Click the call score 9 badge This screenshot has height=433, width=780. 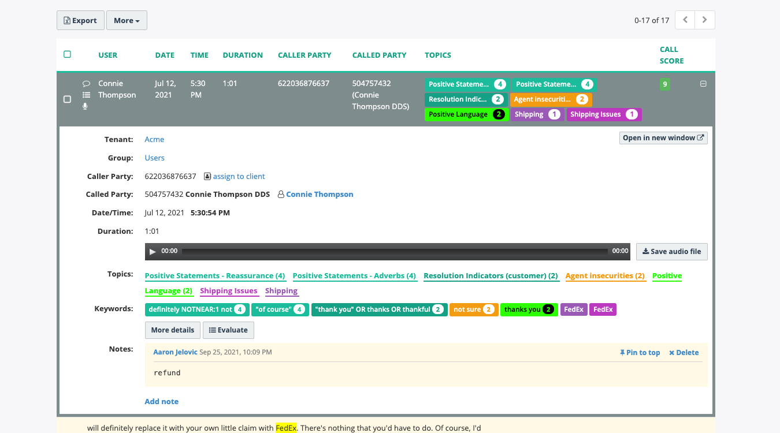pos(665,84)
